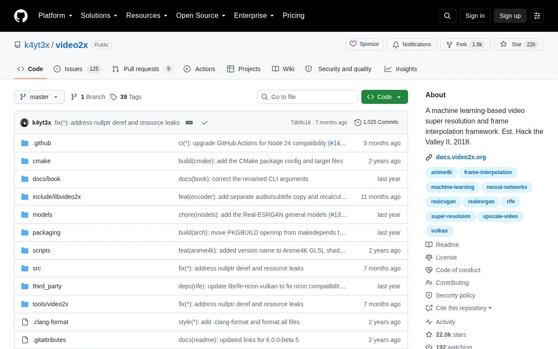Open the Pricing link
The height and width of the screenshot is (349, 558).
(293, 16)
